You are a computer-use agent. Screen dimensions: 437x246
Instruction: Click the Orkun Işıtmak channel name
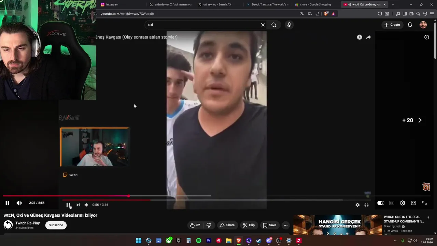392,227
